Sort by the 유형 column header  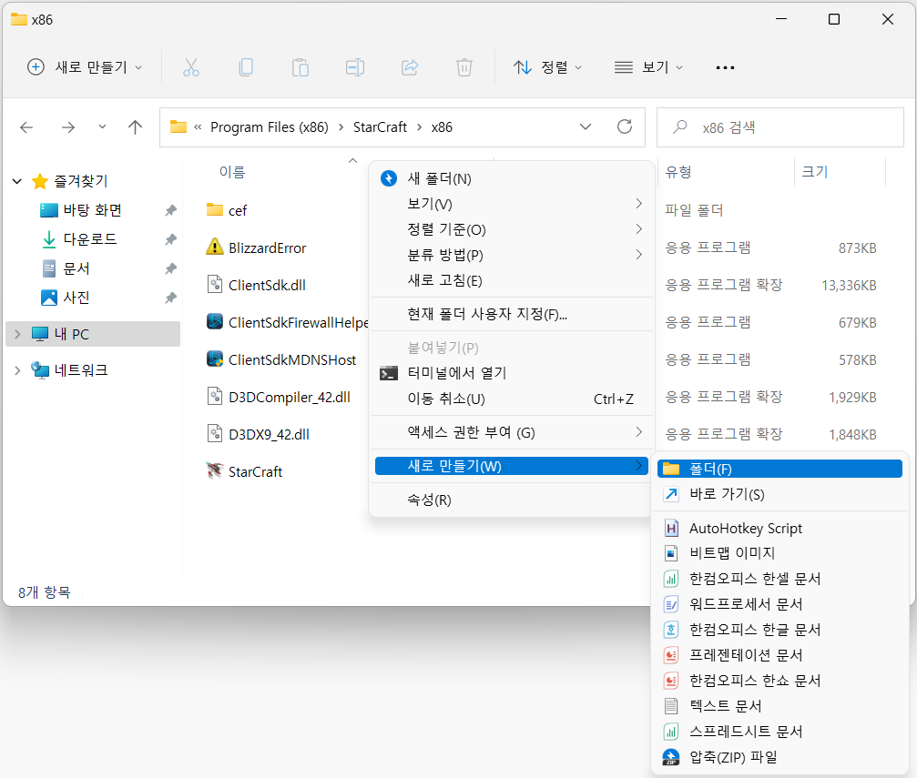pos(678,172)
